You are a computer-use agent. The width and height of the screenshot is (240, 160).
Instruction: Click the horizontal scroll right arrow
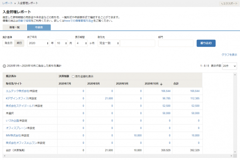(231, 156)
